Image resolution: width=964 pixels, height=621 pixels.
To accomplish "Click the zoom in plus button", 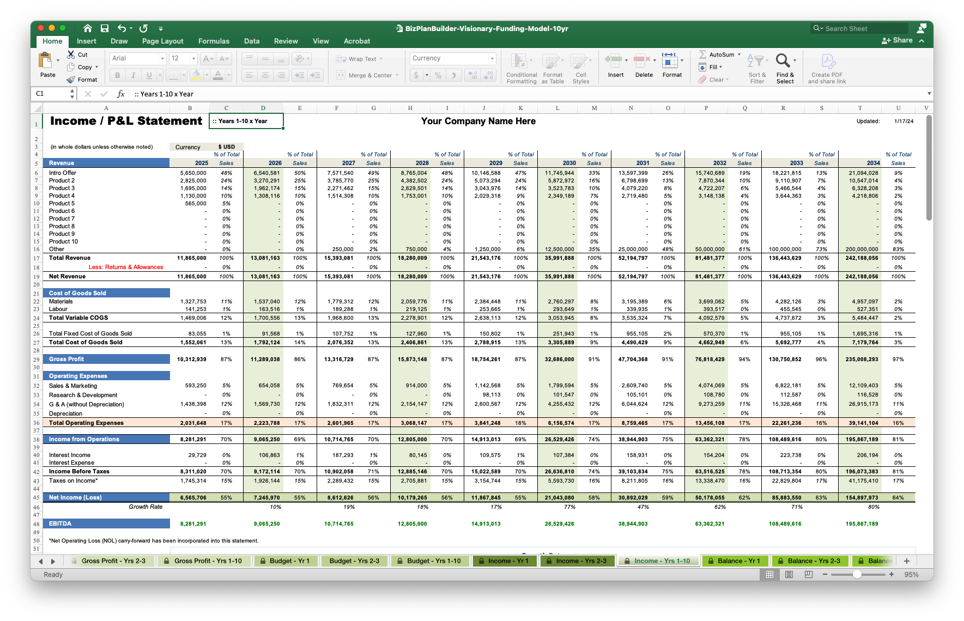I will click(892, 574).
